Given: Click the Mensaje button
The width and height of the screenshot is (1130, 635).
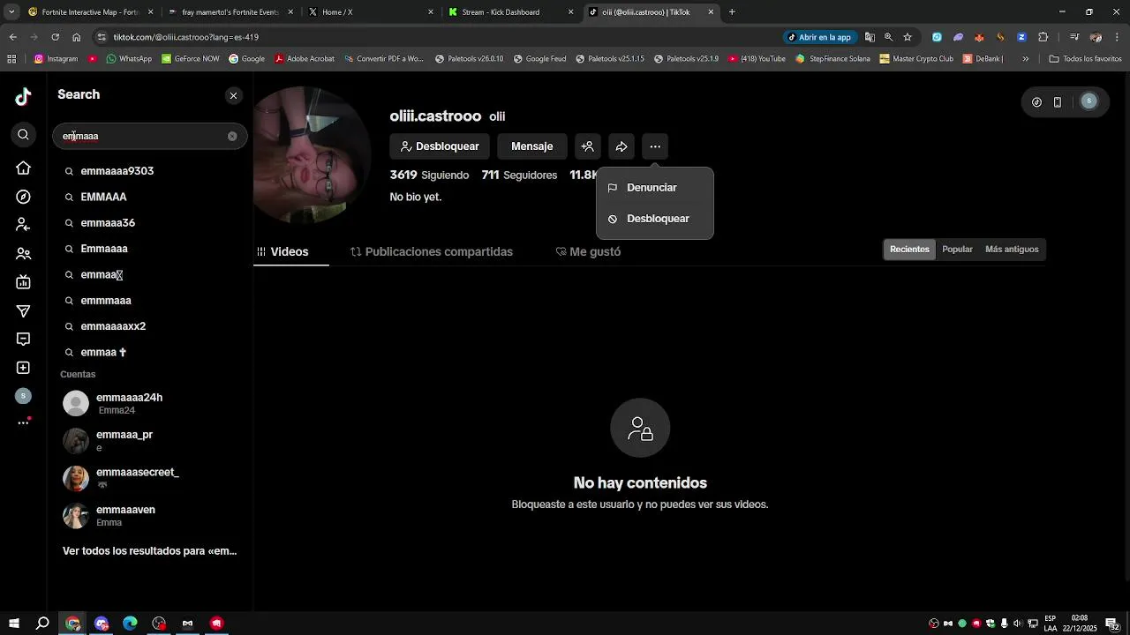Looking at the screenshot, I should [x=531, y=146].
